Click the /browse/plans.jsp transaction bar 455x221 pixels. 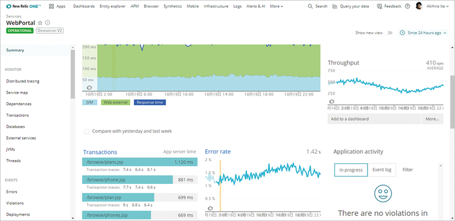click(140, 162)
